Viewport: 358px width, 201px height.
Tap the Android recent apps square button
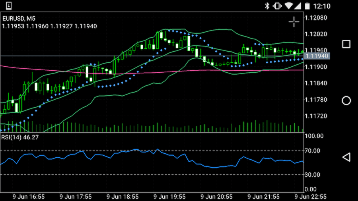346,44
